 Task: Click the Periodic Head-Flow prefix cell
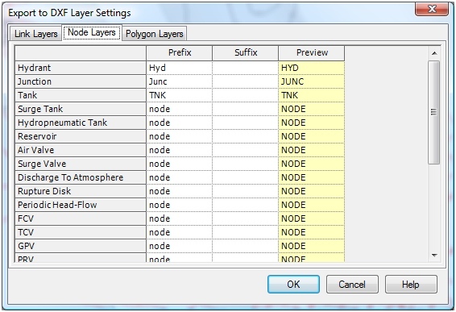180,205
